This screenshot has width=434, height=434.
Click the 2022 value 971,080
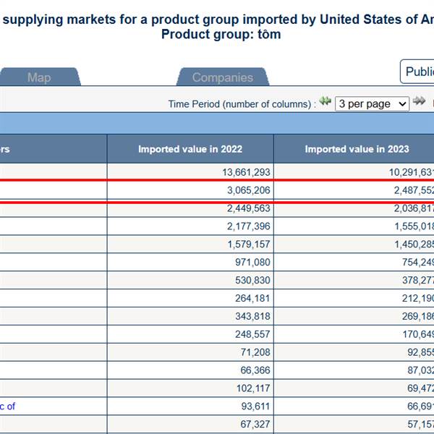[252, 262]
